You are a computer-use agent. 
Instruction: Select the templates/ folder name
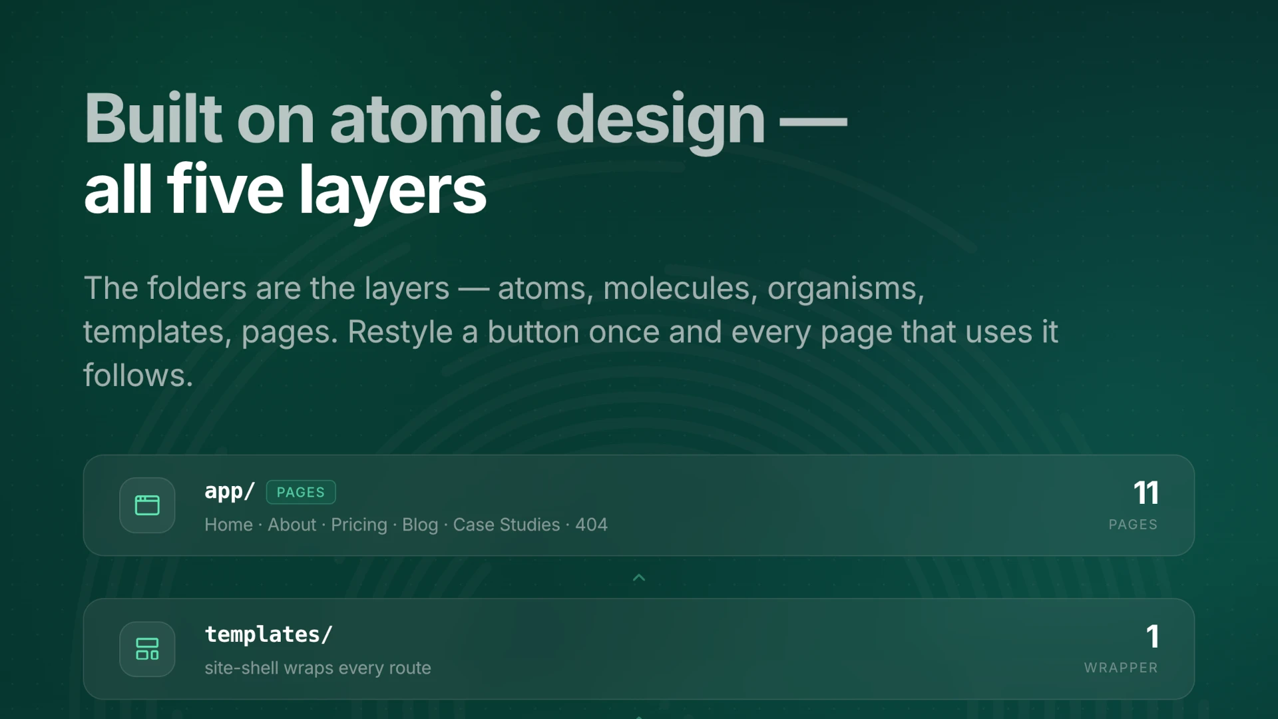click(x=268, y=634)
